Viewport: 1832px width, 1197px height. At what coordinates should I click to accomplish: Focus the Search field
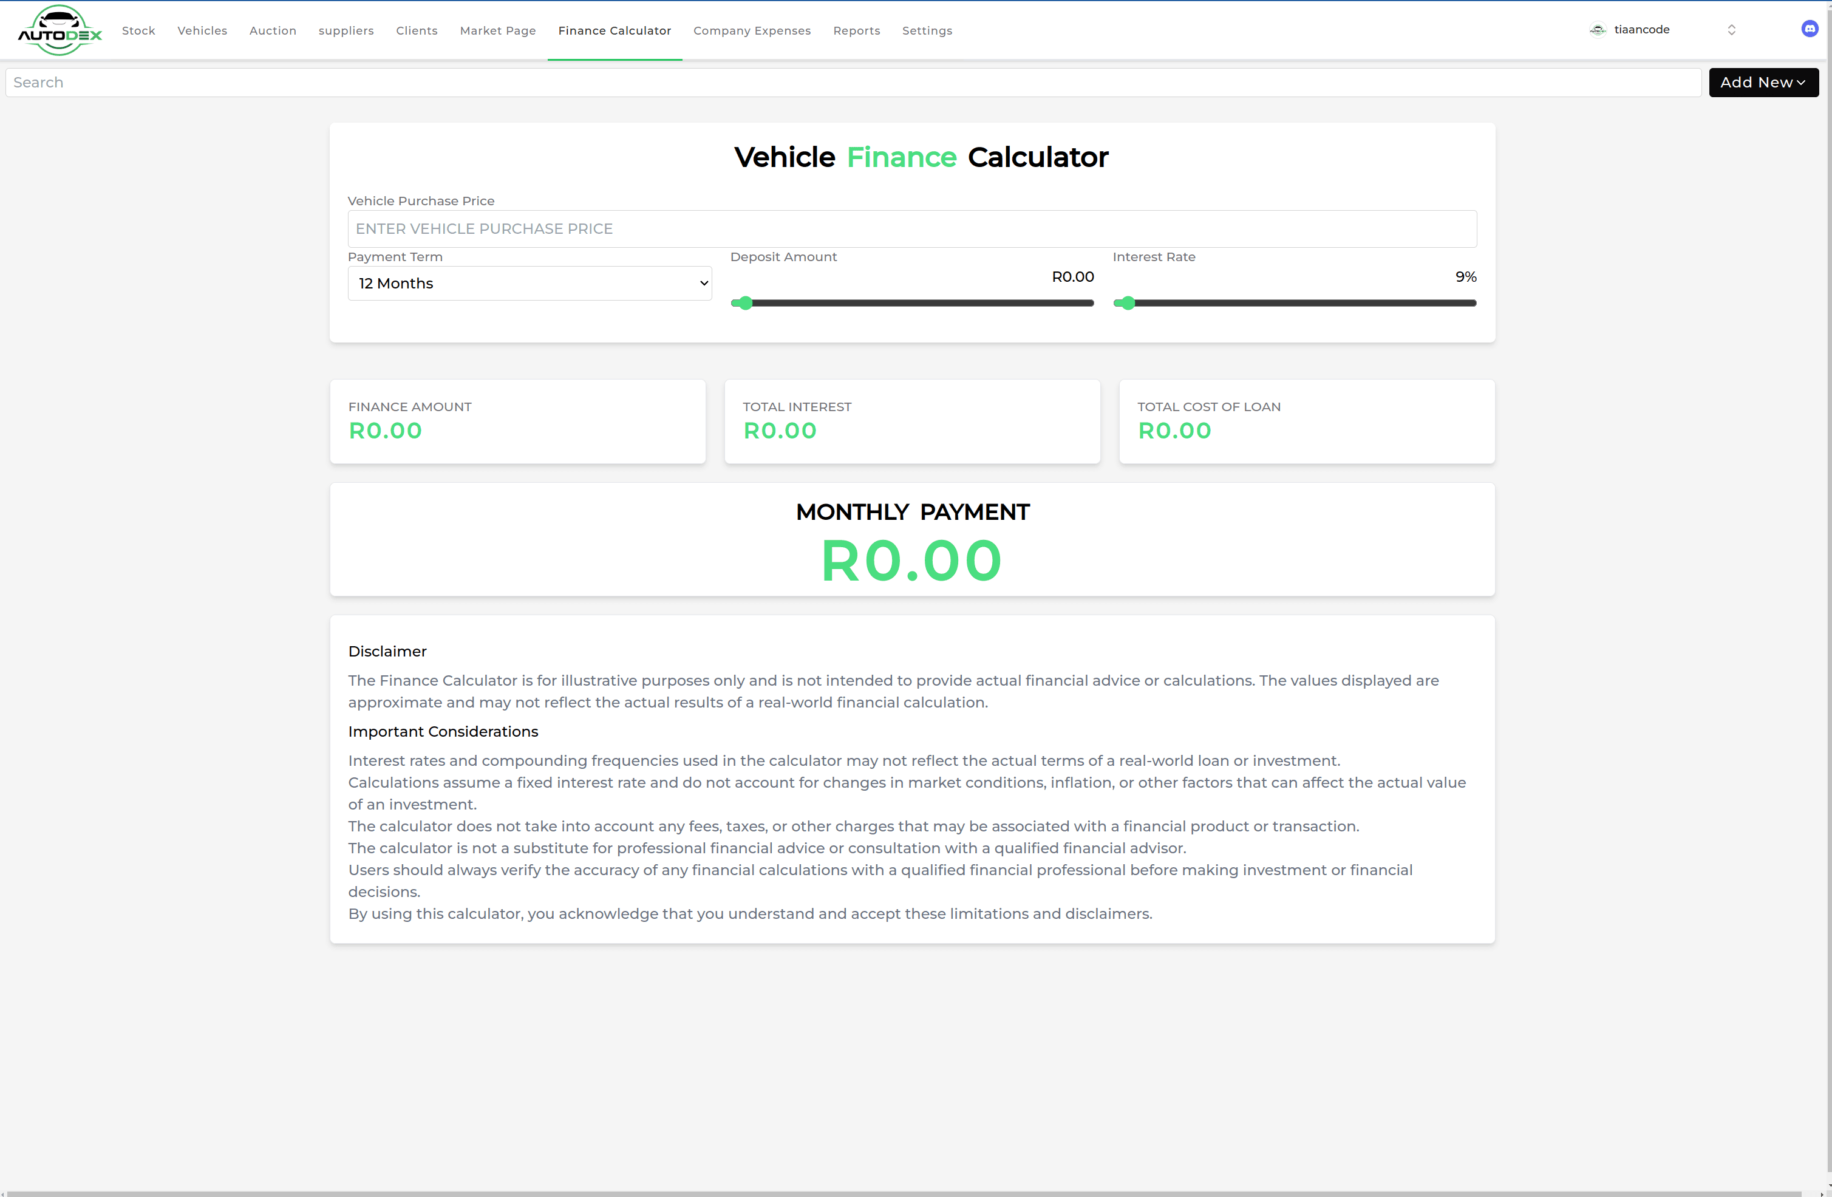pos(853,83)
